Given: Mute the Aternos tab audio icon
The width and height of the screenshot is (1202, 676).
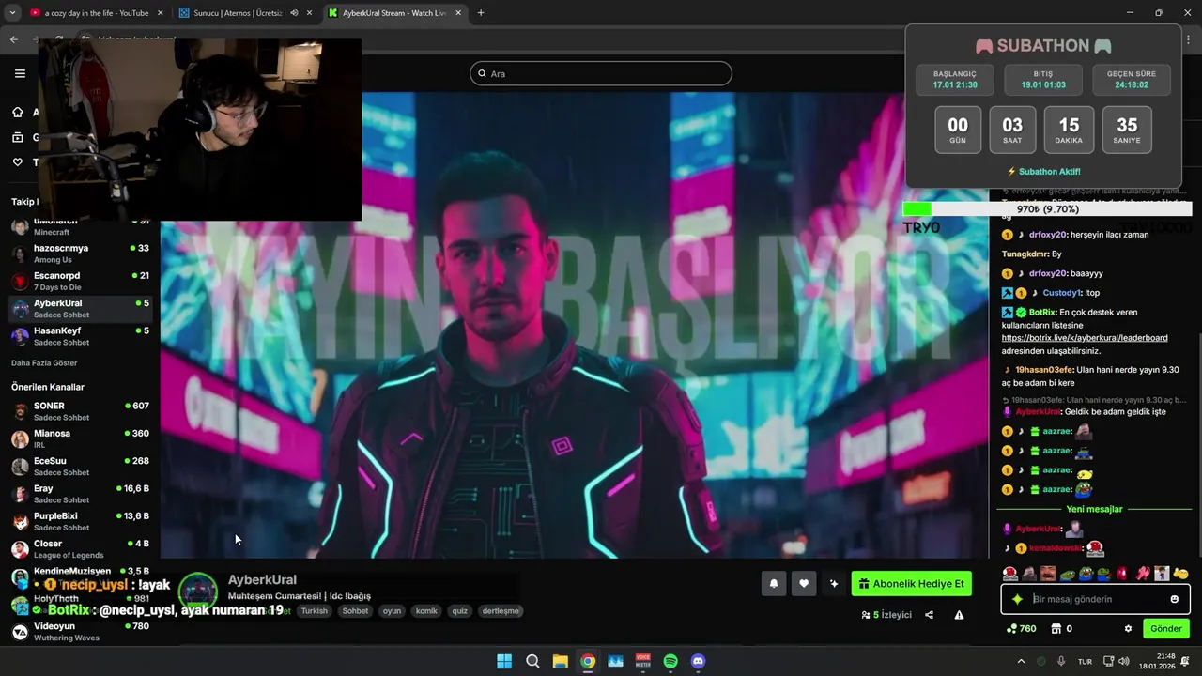Looking at the screenshot, I should click(294, 13).
